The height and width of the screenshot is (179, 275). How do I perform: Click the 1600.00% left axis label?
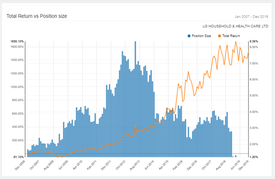click(x=17, y=47)
